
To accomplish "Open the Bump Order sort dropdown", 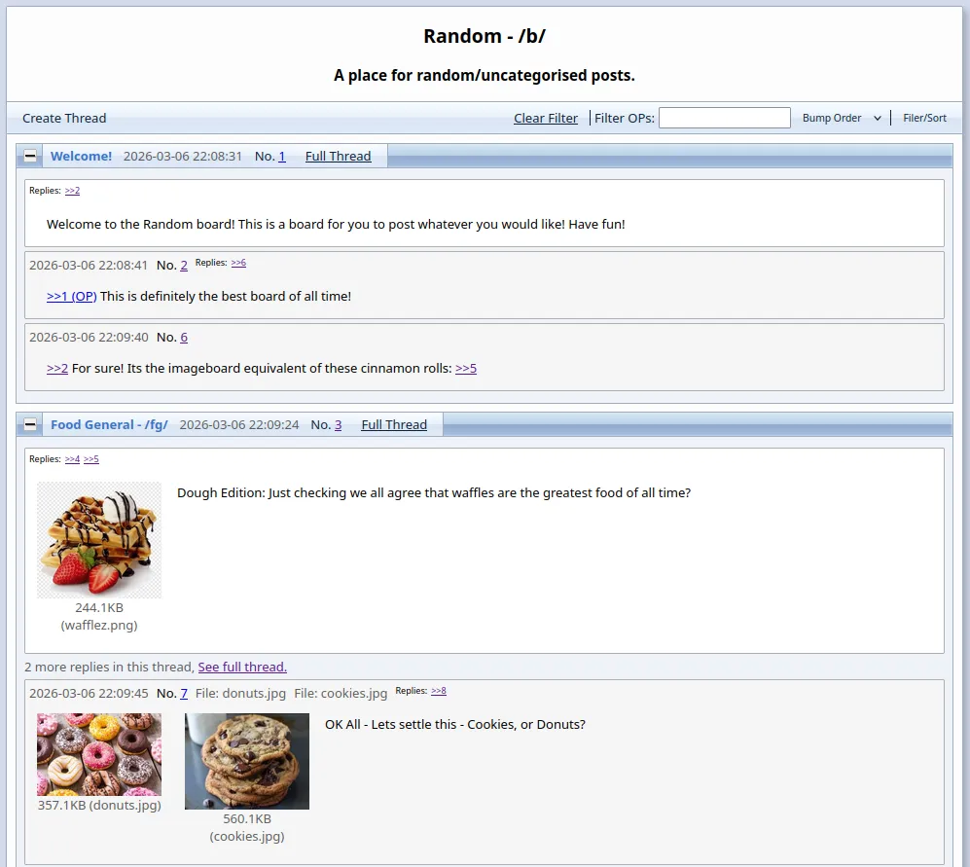I will (x=842, y=118).
